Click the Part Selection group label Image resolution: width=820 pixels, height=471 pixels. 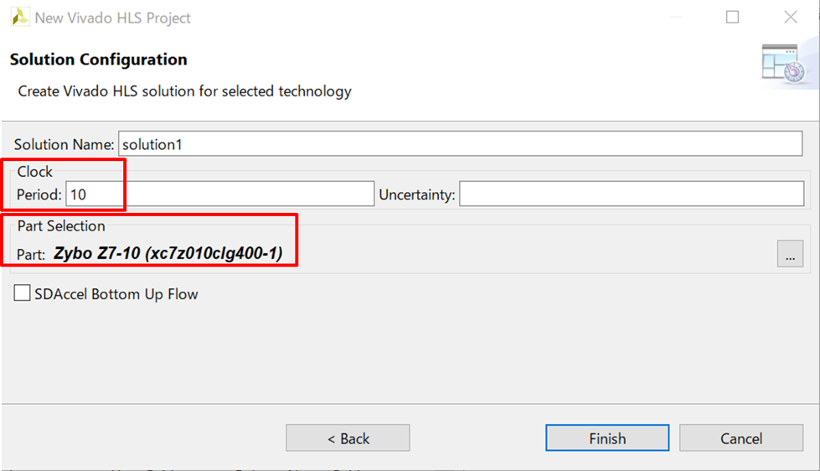(x=61, y=226)
